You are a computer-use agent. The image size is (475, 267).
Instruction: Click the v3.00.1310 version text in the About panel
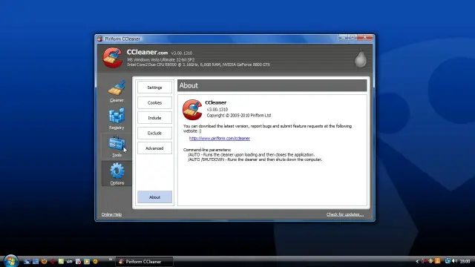pyautogui.click(x=217, y=109)
